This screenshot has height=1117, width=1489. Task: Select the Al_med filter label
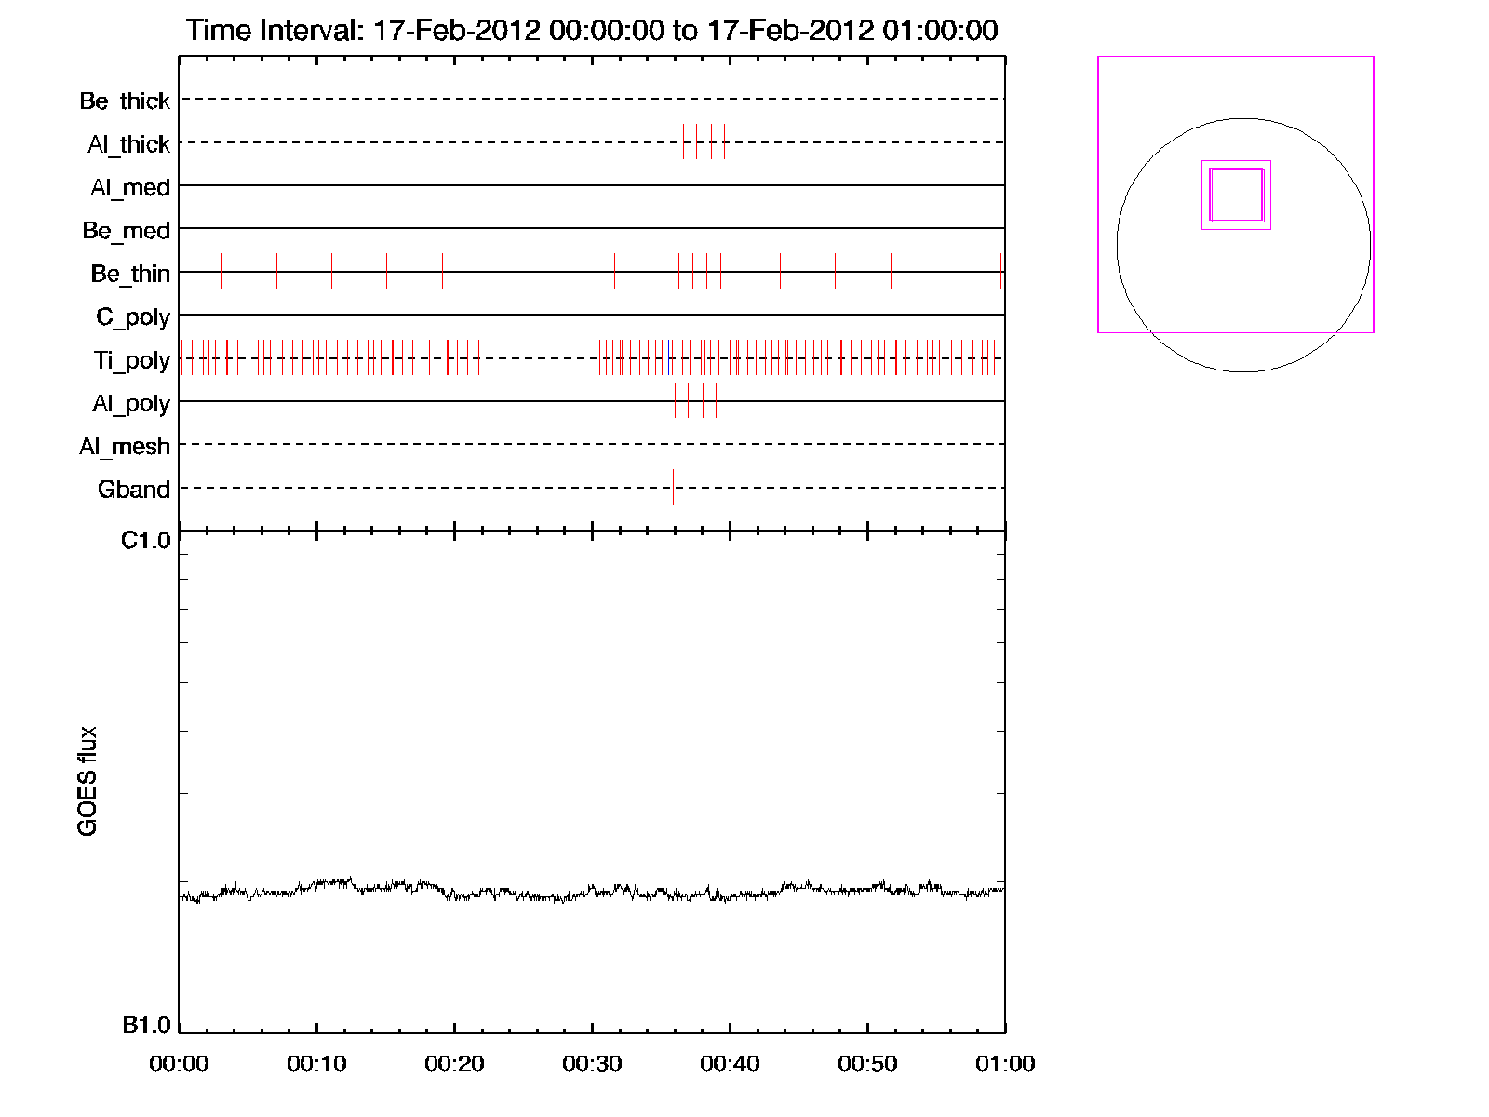129,188
